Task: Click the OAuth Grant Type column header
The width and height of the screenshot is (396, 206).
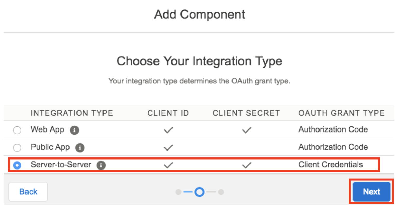Action: point(341,113)
